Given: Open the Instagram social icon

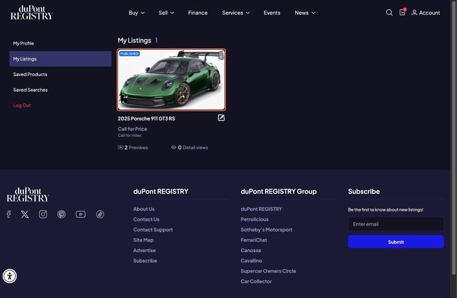Looking at the screenshot, I should coord(43,214).
